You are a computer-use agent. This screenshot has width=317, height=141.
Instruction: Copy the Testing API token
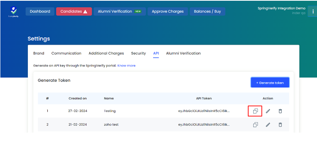tap(256, 111)
